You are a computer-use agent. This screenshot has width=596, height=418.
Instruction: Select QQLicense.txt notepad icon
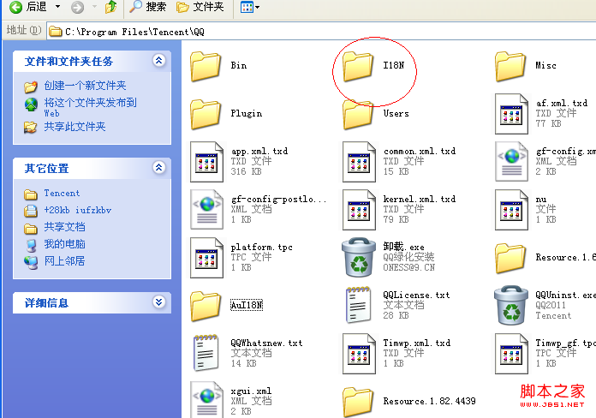click(358, 306)
